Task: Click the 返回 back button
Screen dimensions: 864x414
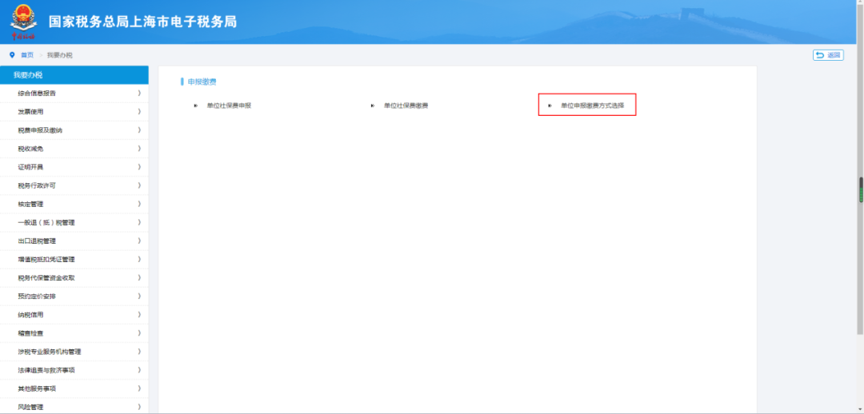Action: click(x=828, y=55)
